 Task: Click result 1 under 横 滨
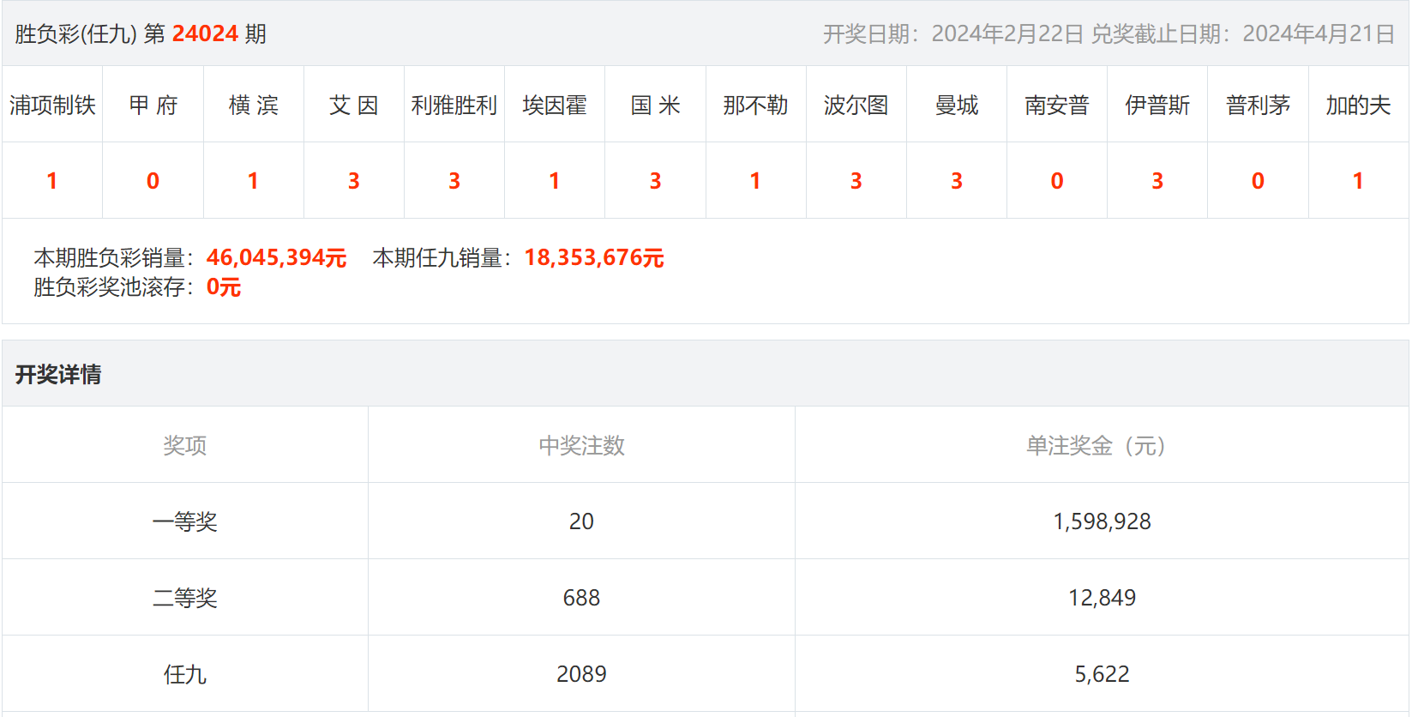coord(253,180)
